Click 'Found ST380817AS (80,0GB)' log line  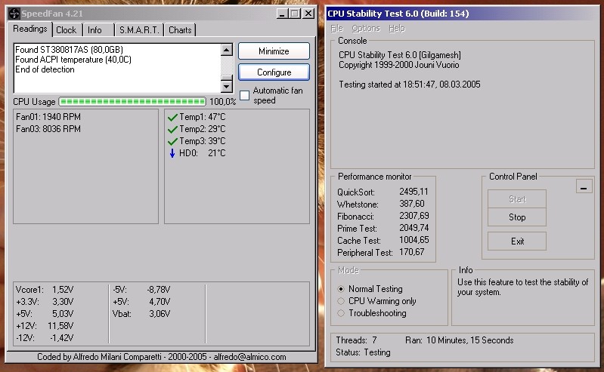coord(69,50)
